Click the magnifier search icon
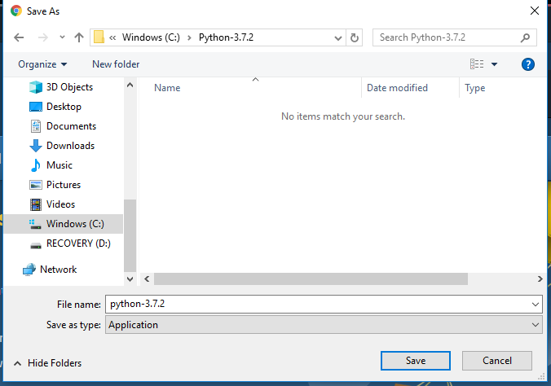The image size is (551, 386). (x=526, y=37)
